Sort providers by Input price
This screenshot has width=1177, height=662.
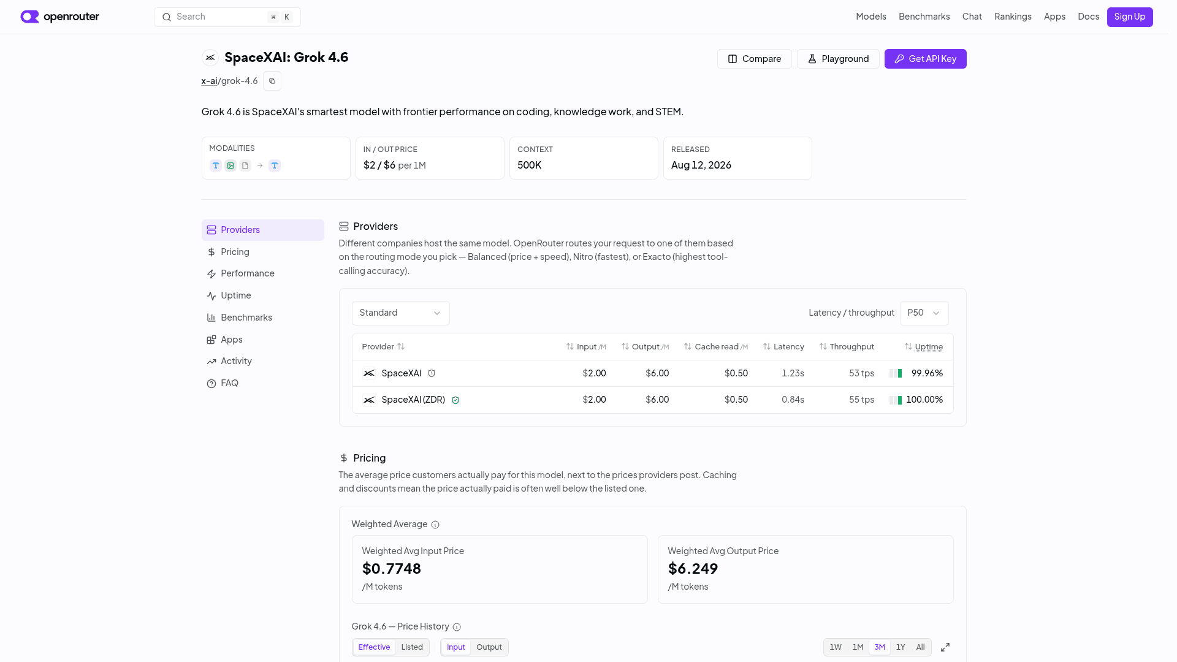[586, 347]
